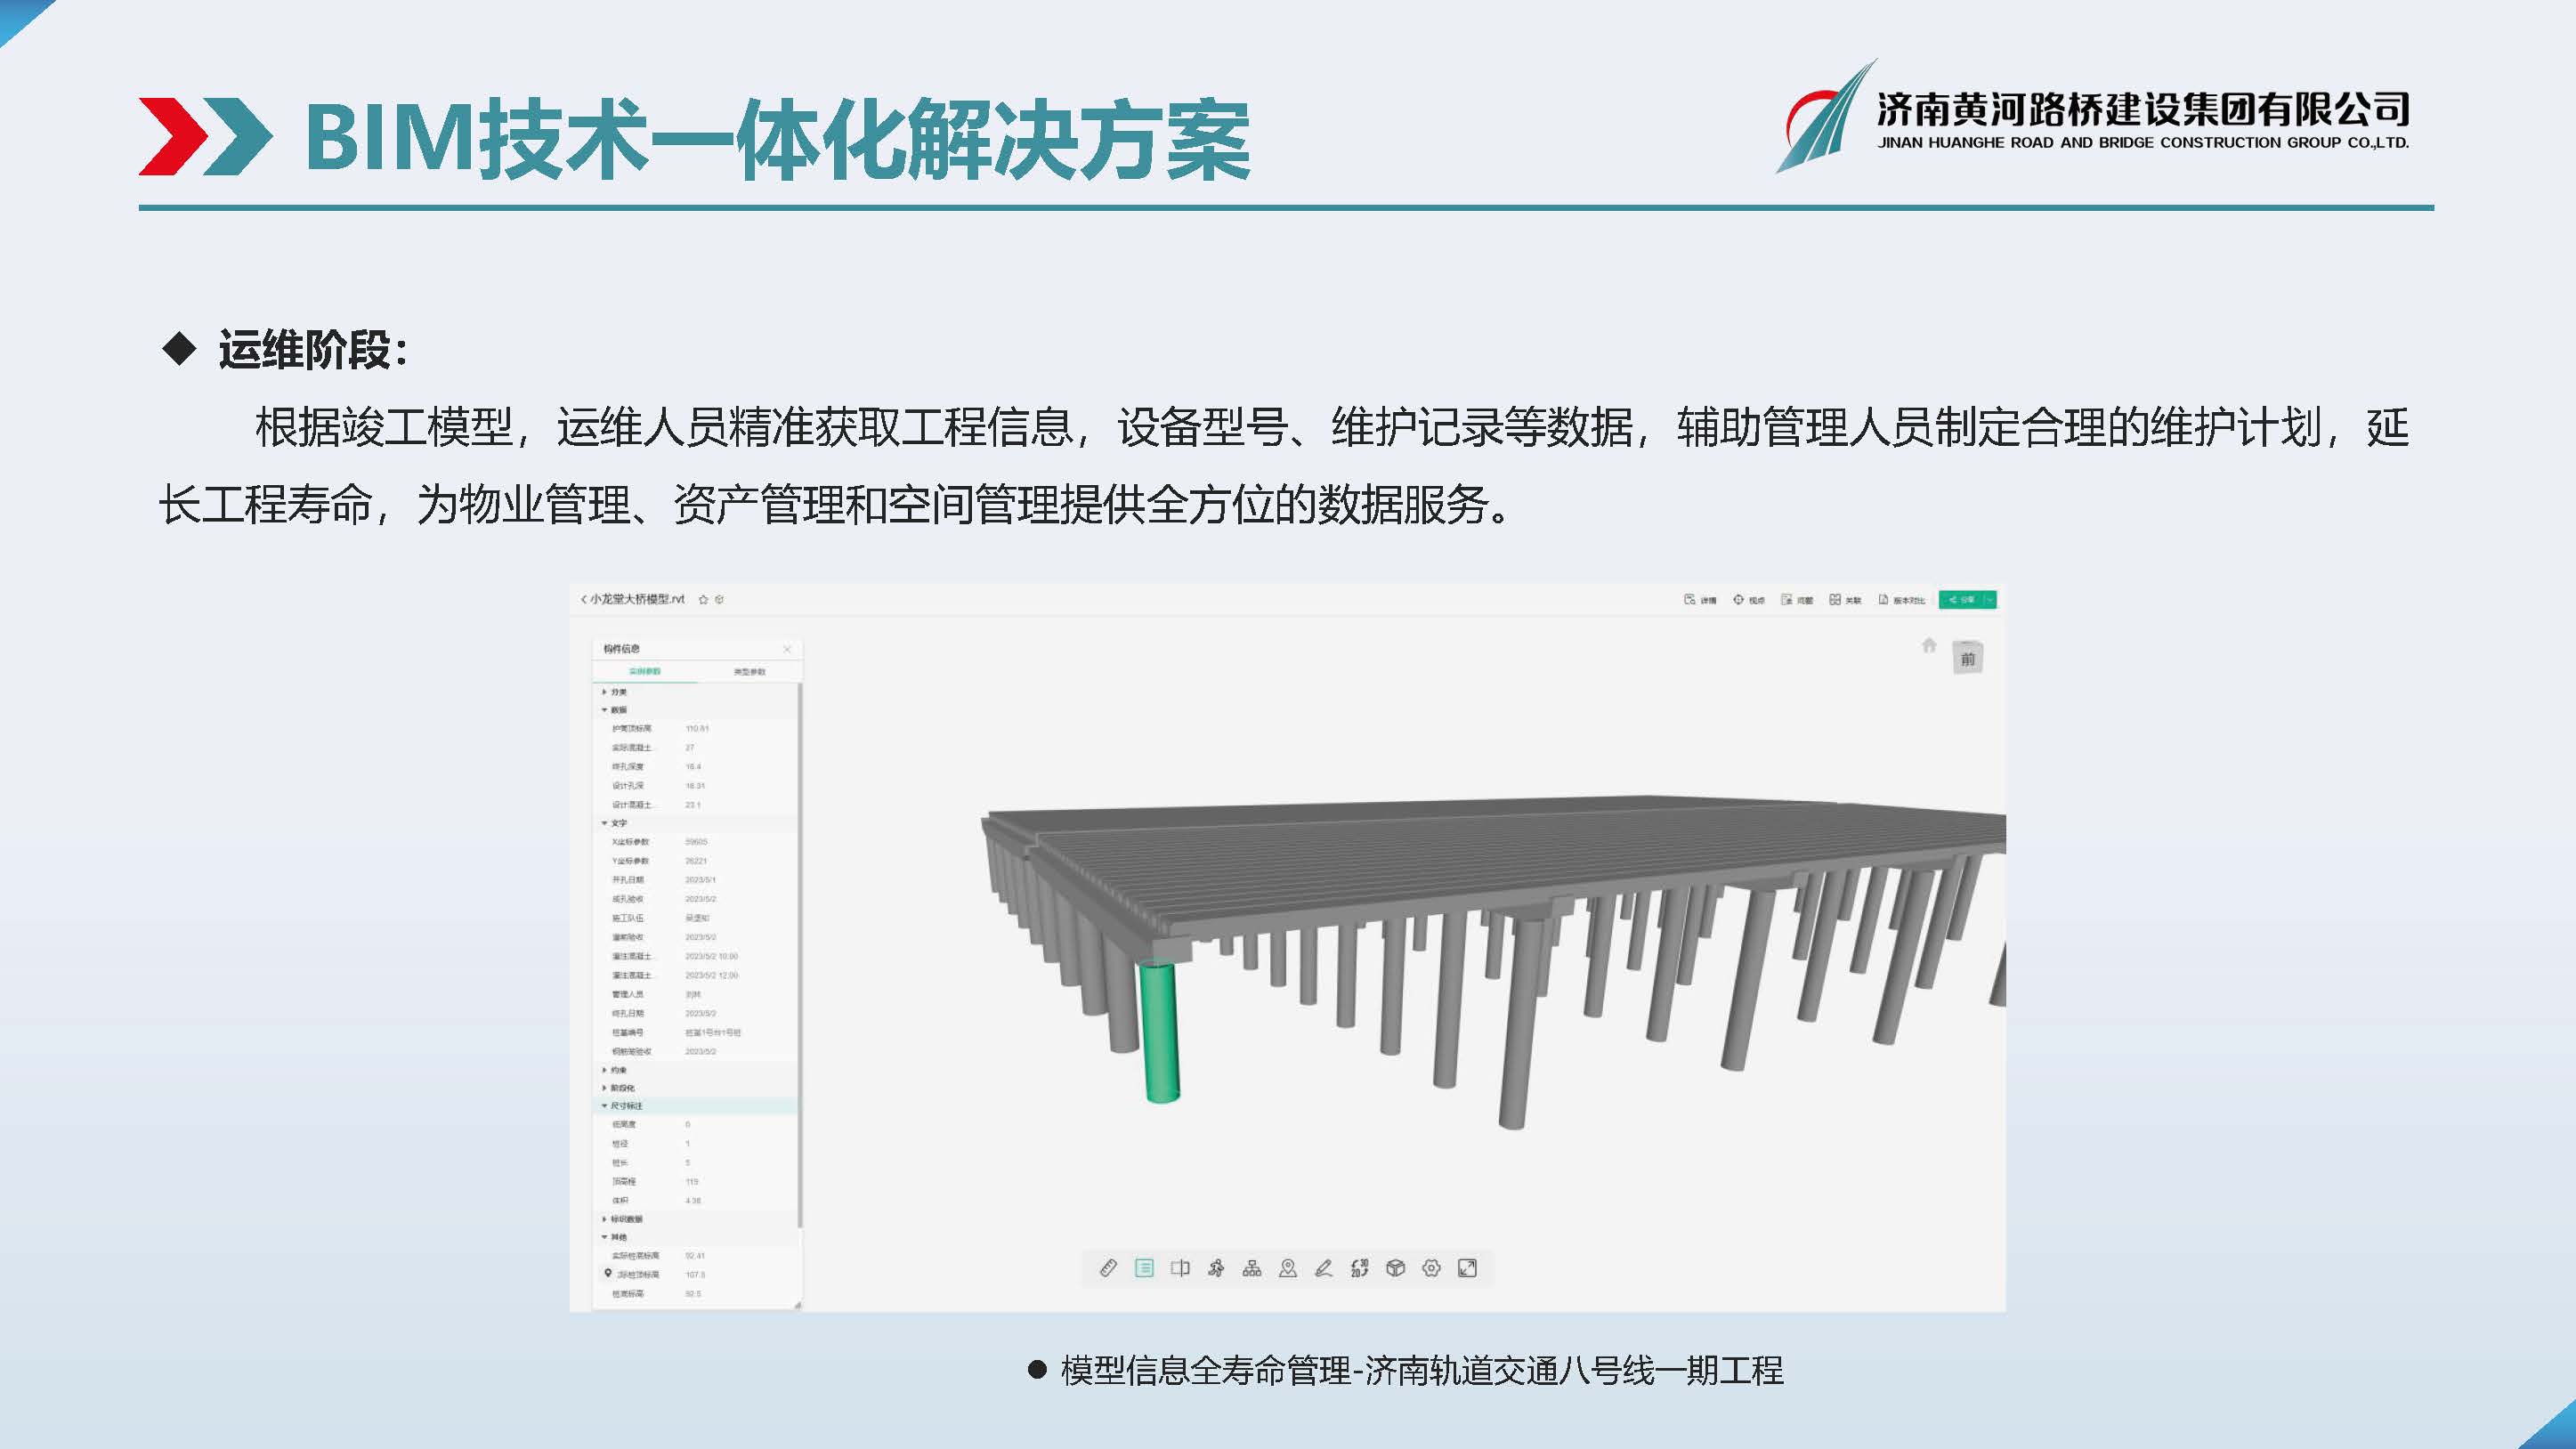
Task: Click the measure/dimension tool icon
Action: (1109, 1268)
